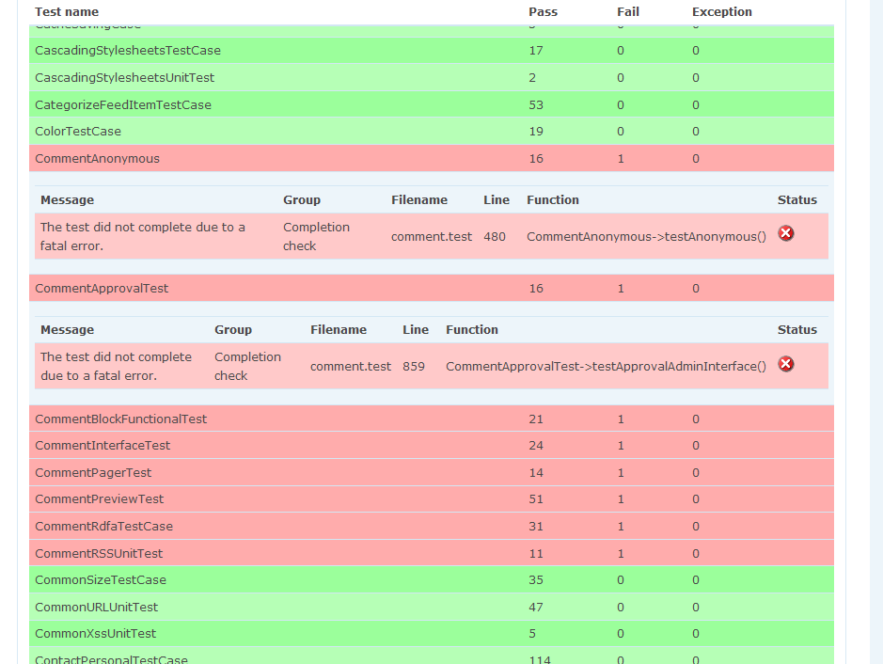883x664 pixels.
Task: Select the CommonSizeTestCase row
Action: click(x=432, y=579)
